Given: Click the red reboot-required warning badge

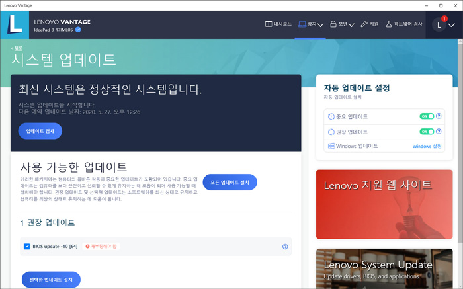Looking at the screenshot, I should coord(101,246).
